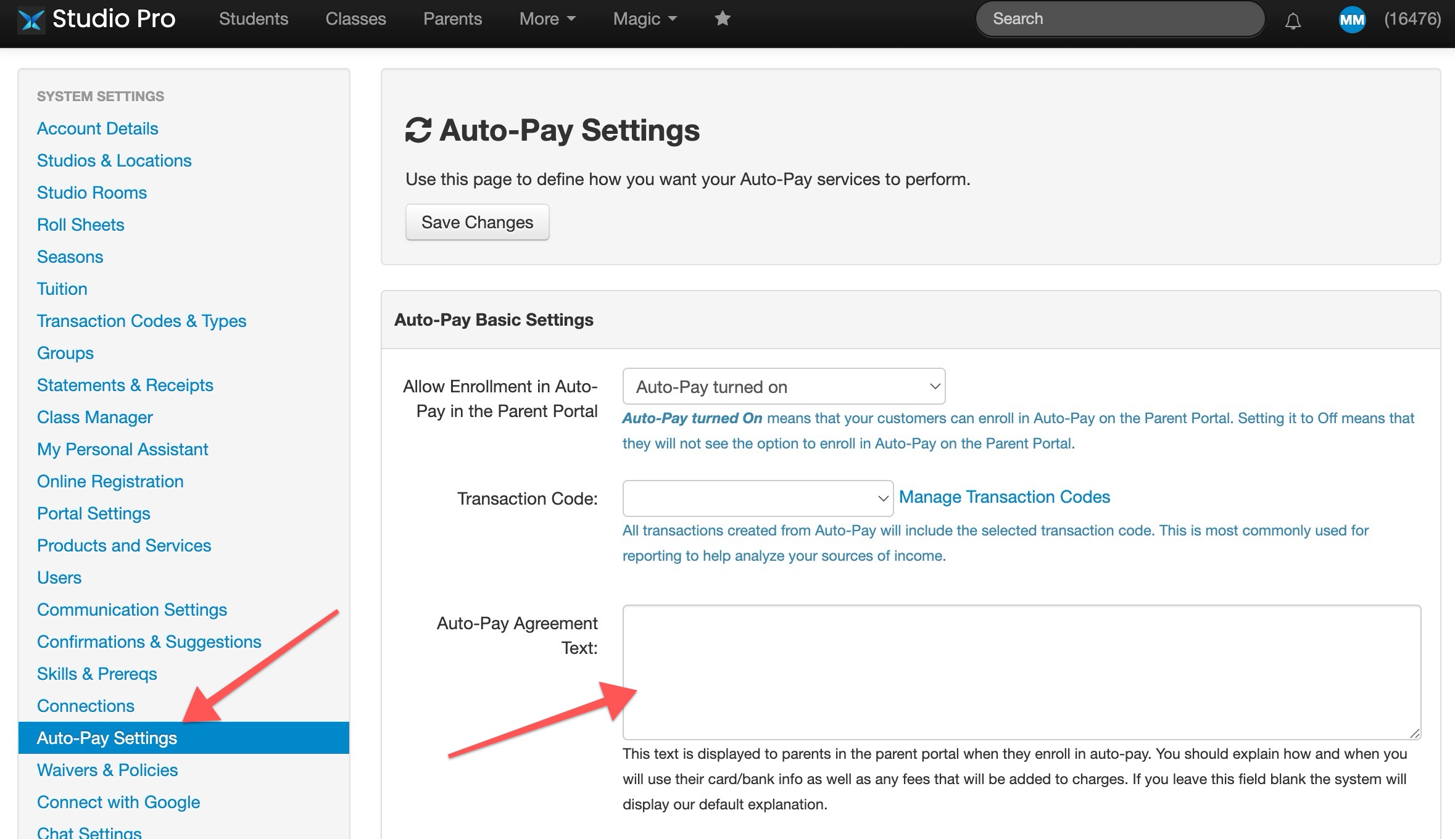Grab the agreement textarea resize handle

1414,733
